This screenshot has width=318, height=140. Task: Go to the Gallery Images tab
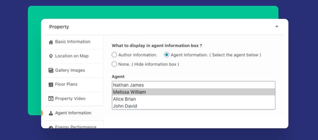(x=70, y=70)
